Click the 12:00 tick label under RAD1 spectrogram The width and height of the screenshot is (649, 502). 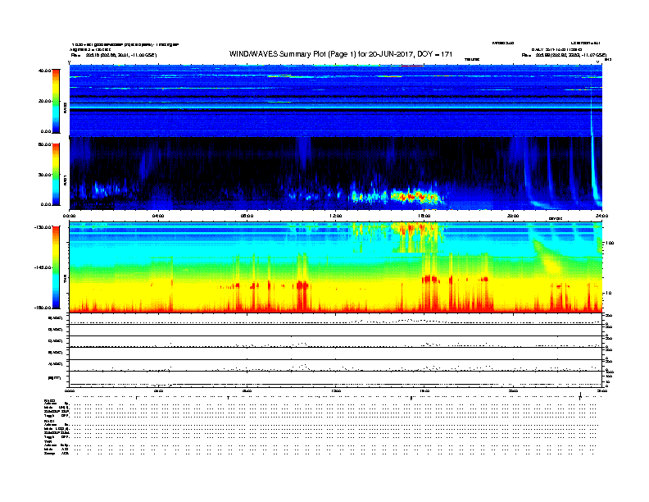pyautogui.click(x=336, y=216)
